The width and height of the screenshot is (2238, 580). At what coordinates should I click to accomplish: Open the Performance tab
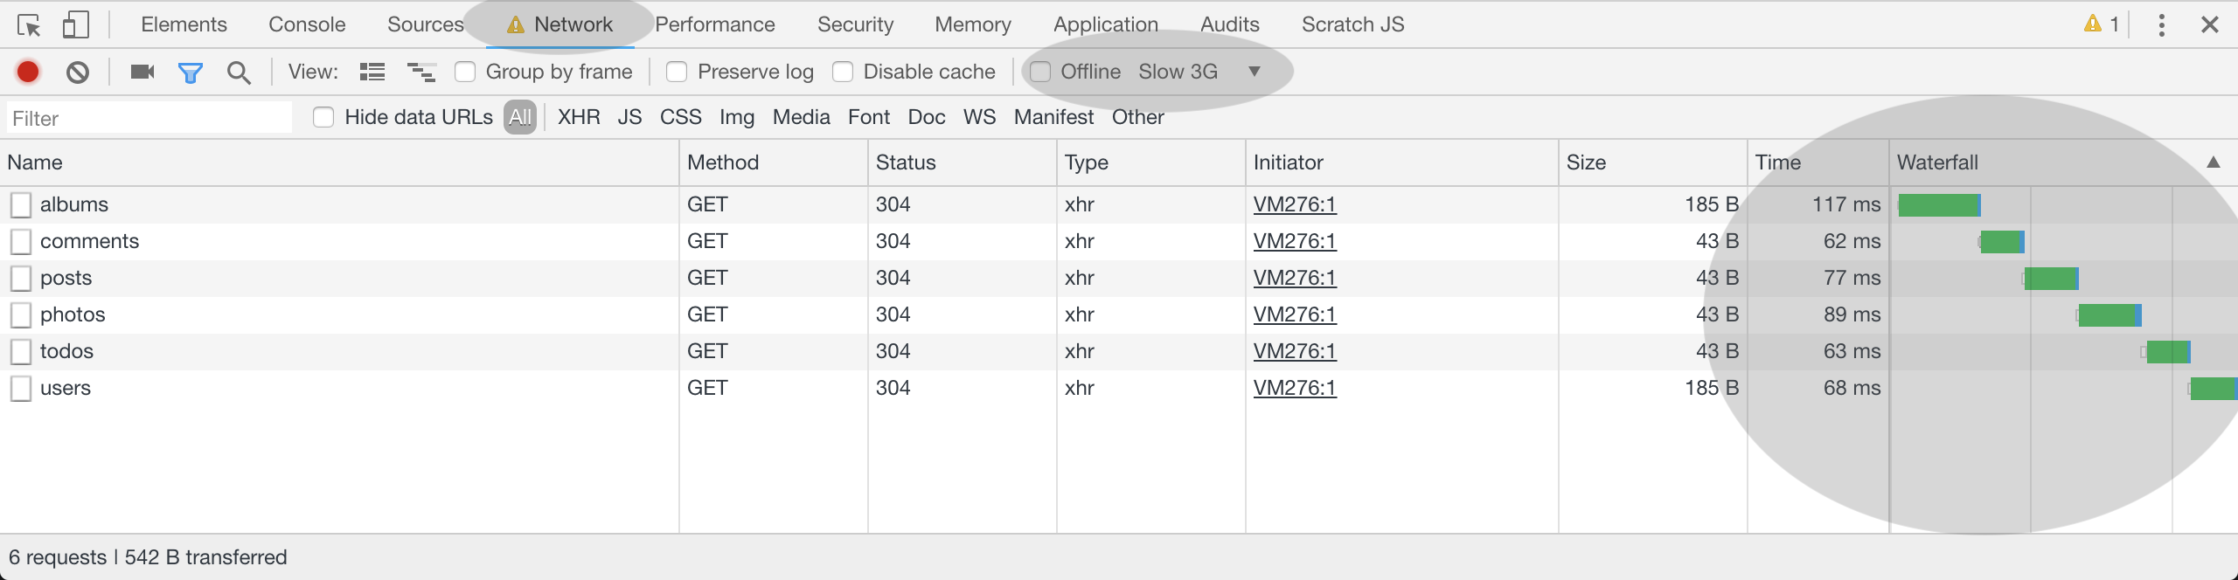[714, 24]
